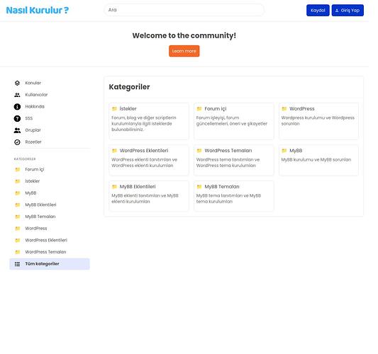This screenshot has height=354, width=378.
Task: Click the SSS question mark icon
Action: pyautogui.click(x=17, y=118)
